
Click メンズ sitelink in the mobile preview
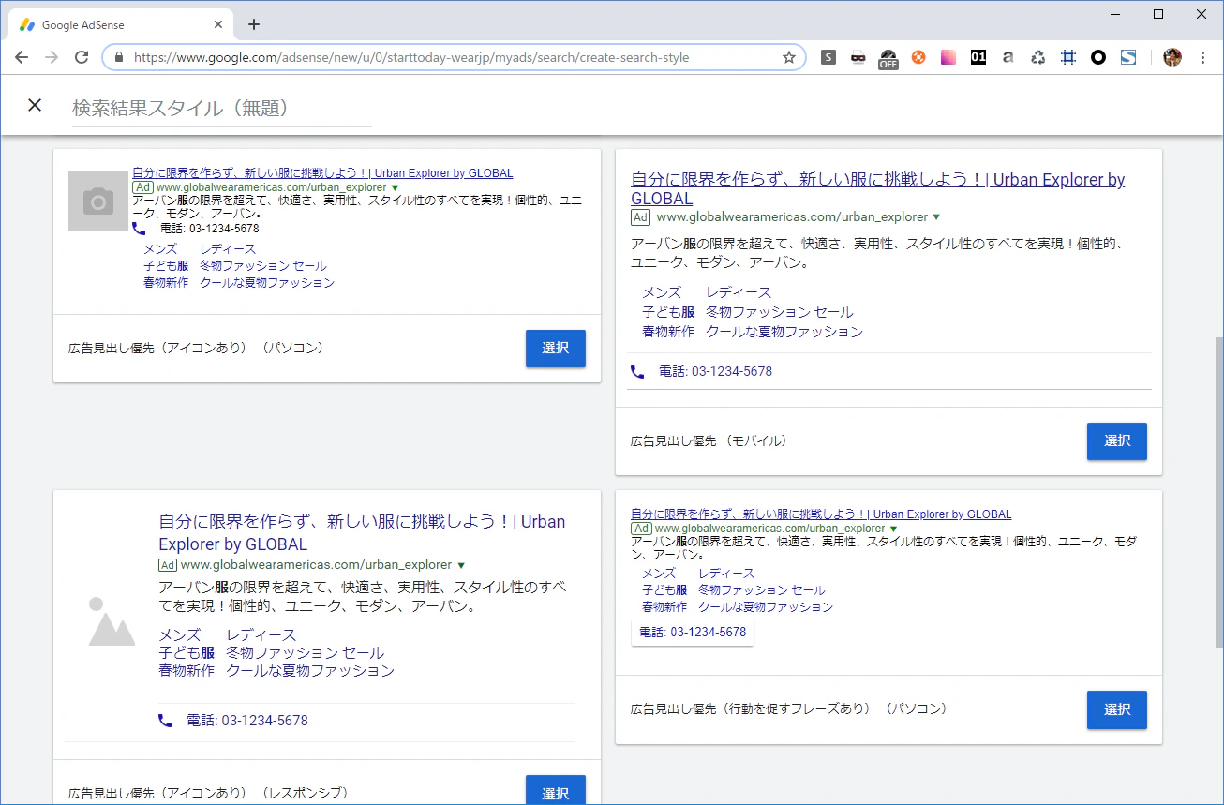point(662,292)
